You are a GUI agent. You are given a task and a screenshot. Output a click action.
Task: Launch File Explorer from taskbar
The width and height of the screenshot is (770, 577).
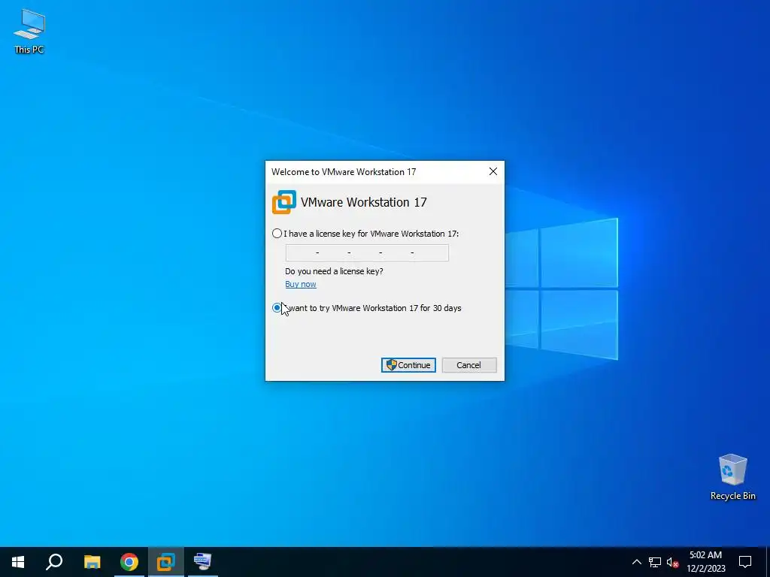92,562
